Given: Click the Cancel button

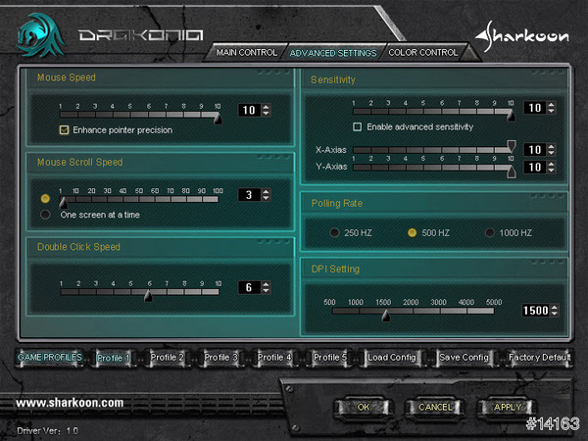Looking at the screenshot, I should 435,408.
